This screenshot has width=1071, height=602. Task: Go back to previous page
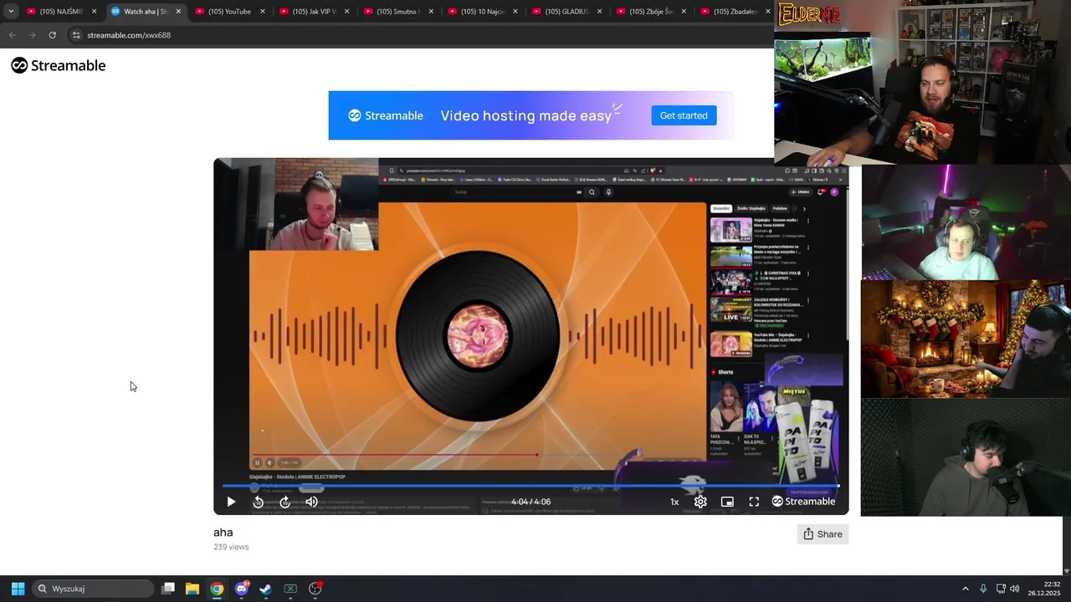(12, 35)
